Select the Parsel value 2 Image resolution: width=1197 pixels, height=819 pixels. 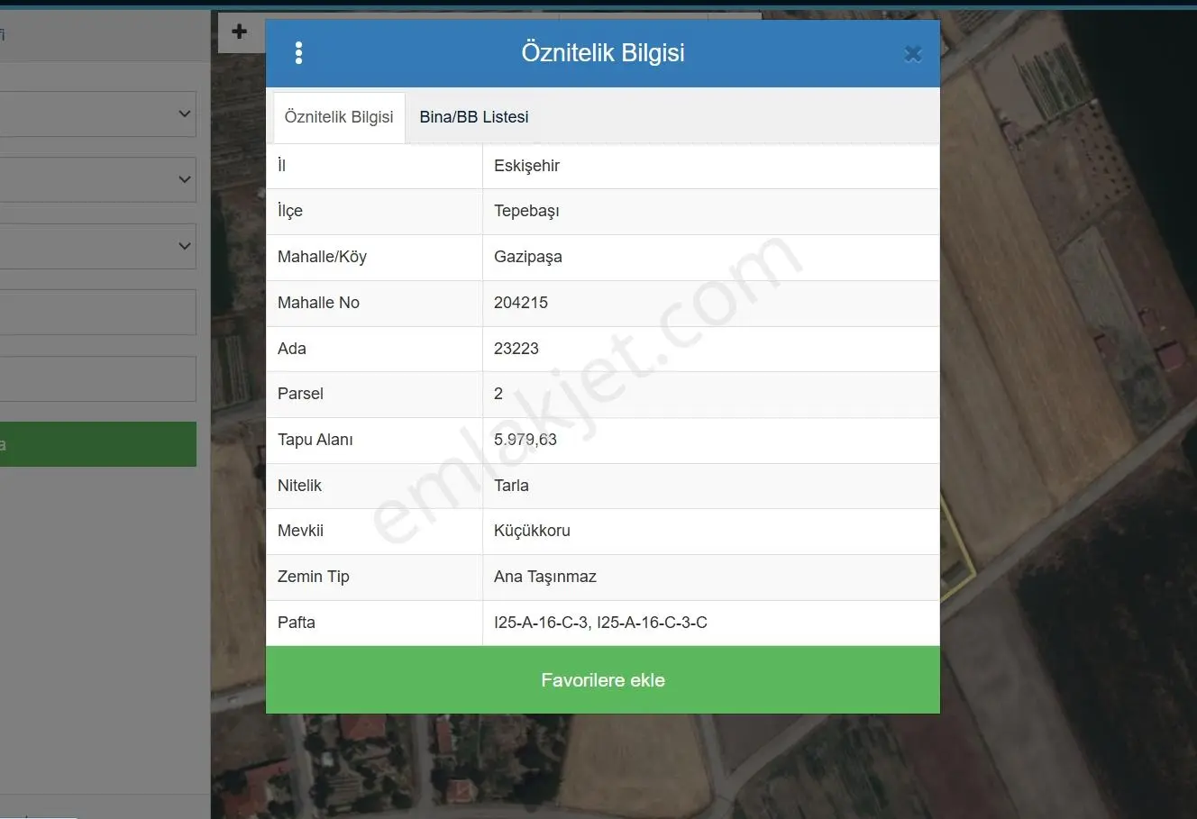pyautogui.click(x=498, y=394)
